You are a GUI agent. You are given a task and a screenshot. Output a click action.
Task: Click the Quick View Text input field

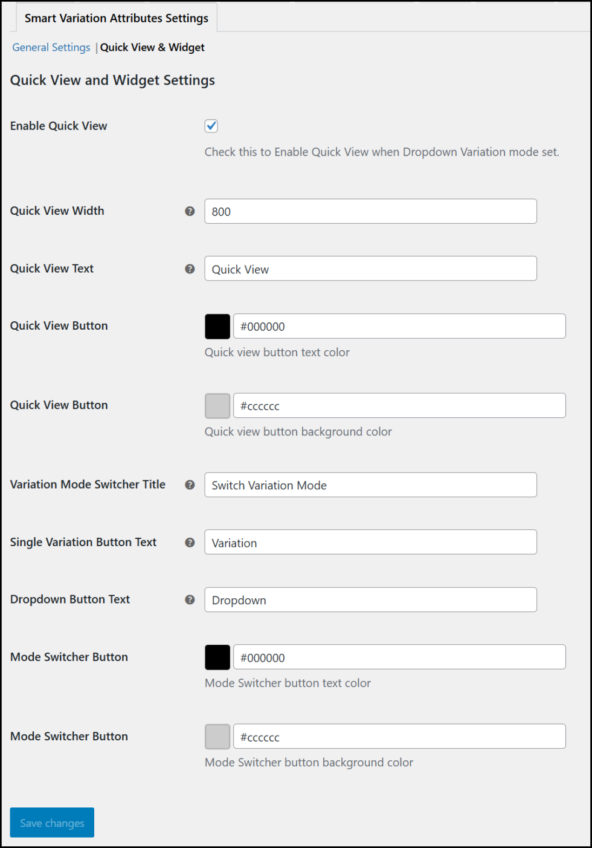tap(370, 269)
